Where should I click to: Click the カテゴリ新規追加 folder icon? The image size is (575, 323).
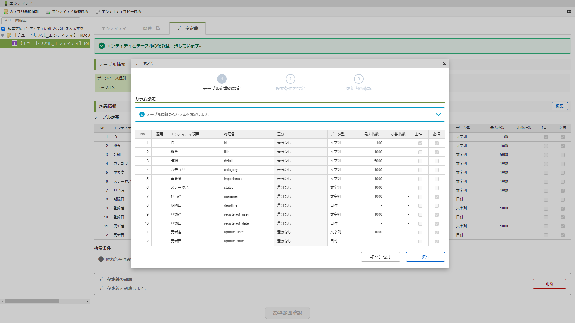point(6,12)
